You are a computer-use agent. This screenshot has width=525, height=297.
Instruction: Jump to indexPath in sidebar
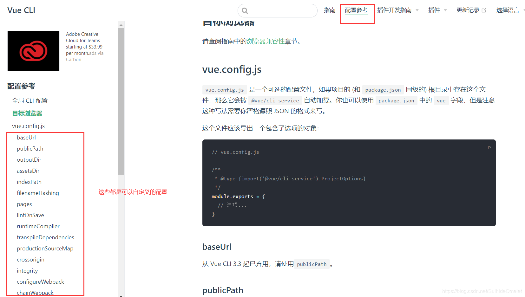(29, 182)
